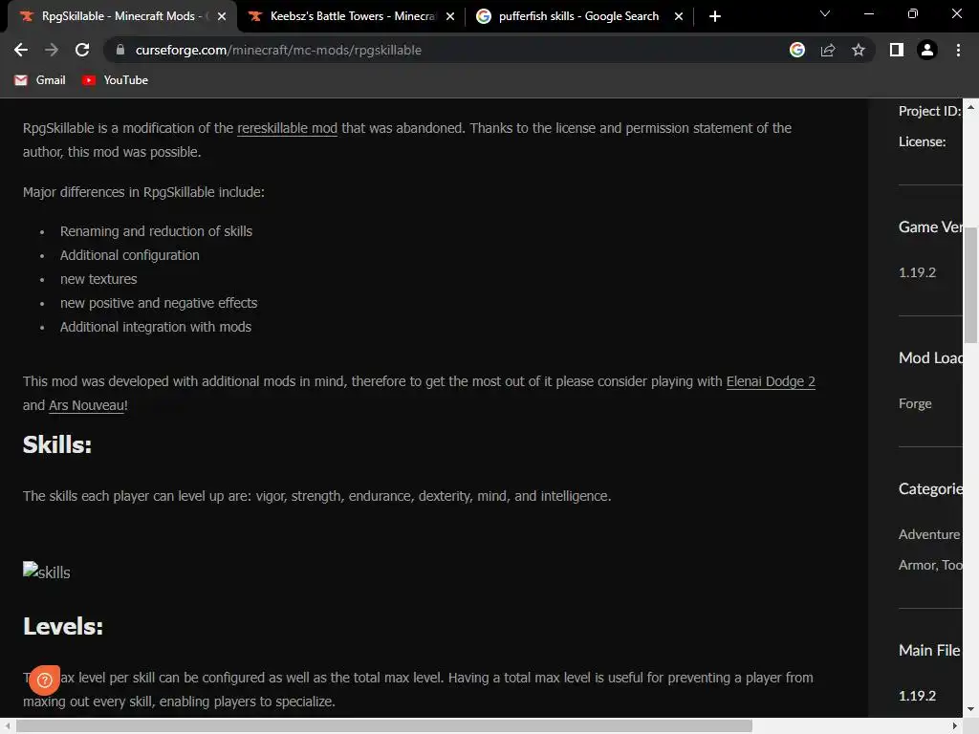
Task: Open the Adventure category
Action: [929, 534]
